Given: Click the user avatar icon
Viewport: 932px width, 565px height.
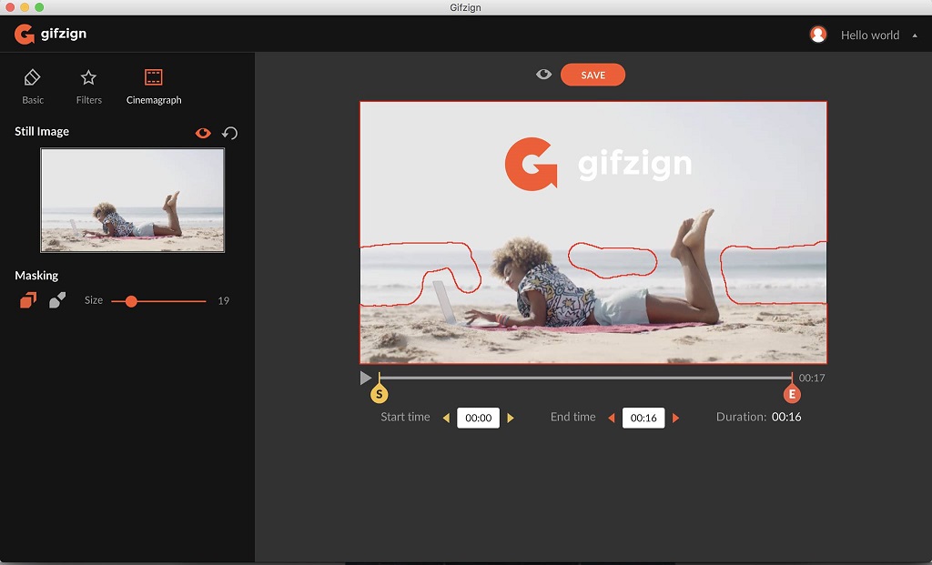Looking at the screenshot, I should coord(818,35).
